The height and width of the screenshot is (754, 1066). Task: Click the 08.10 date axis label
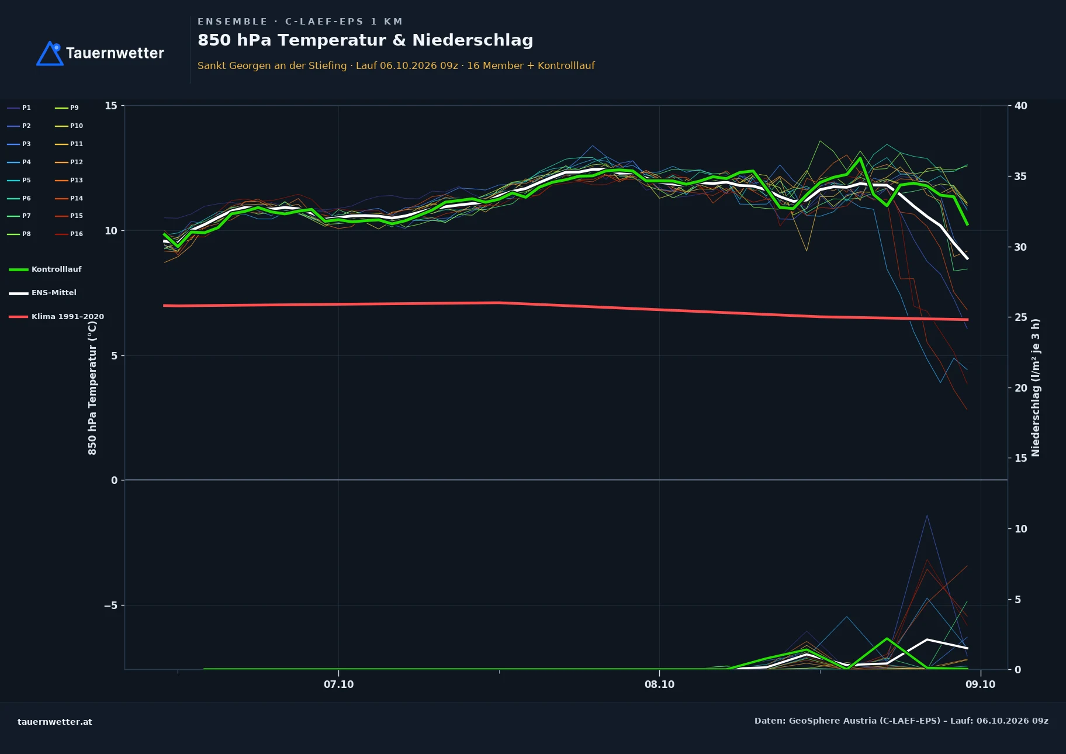coord(659,684)
